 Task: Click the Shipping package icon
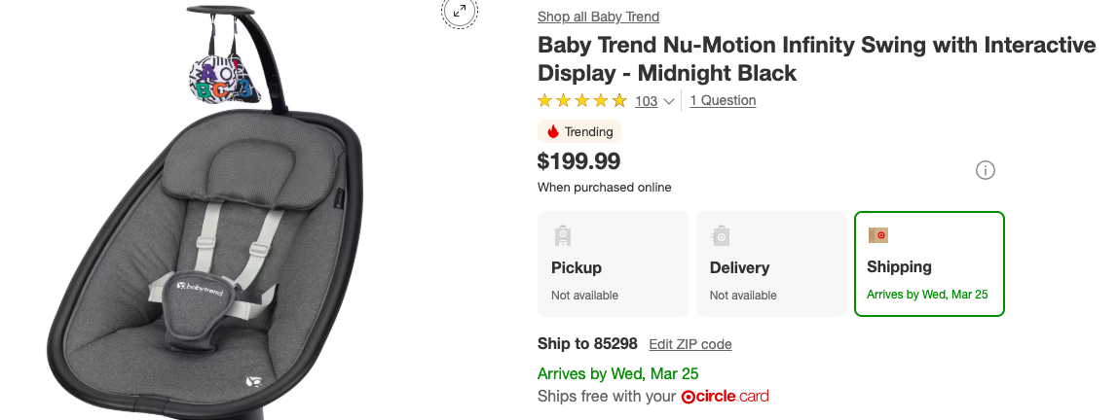(x=878, y=234)
